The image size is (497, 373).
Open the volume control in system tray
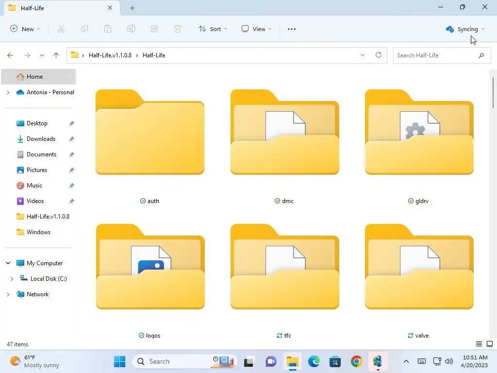point(449,361)
